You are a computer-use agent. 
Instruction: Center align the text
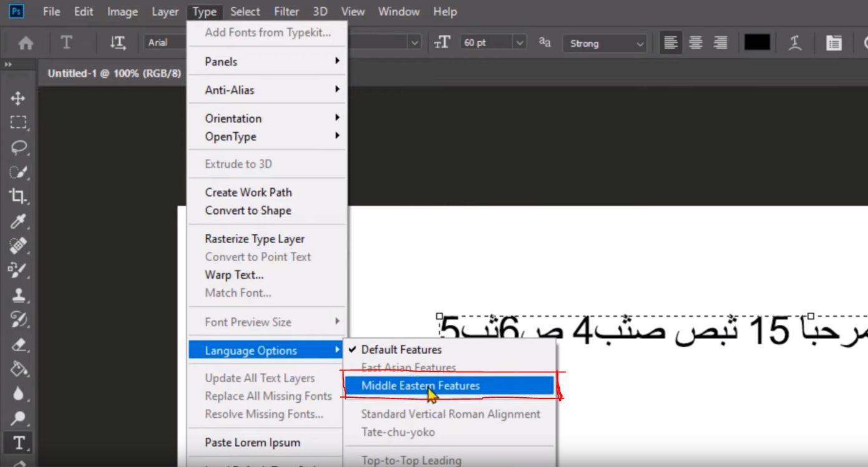(x=696, y=42)
